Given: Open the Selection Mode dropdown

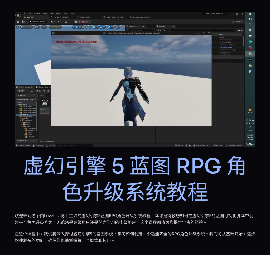Looking at the screenshot, I should (37, 22).
